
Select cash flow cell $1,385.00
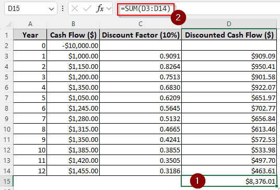tap(73, 150)
